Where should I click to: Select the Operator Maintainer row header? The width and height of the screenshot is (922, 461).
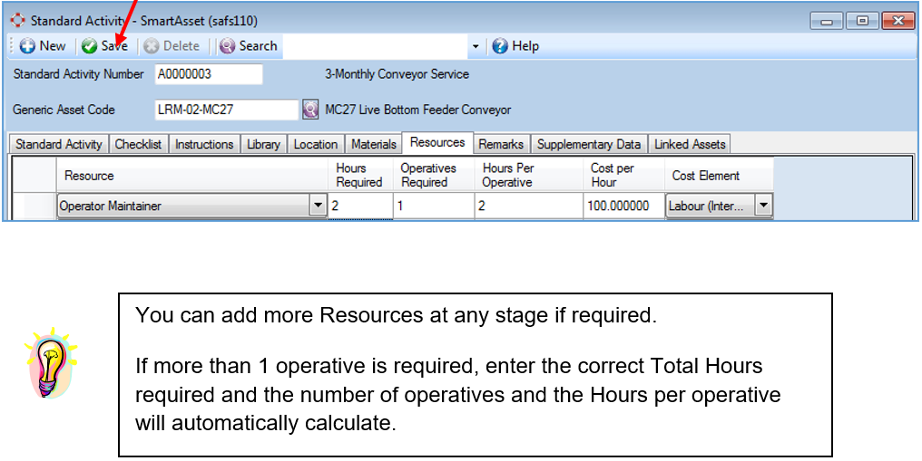(34, 206)
